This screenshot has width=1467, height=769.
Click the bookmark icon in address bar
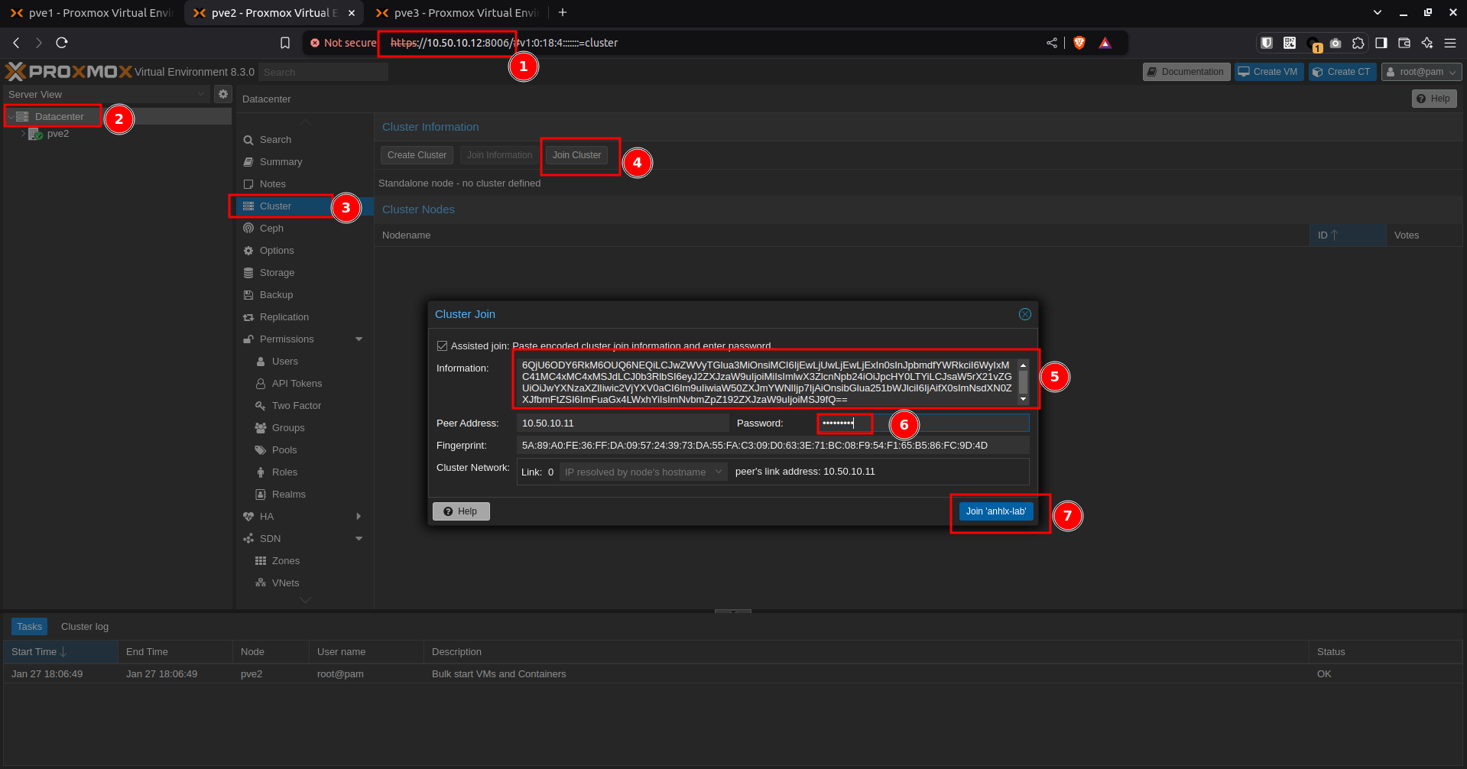[x=285, y=43]
